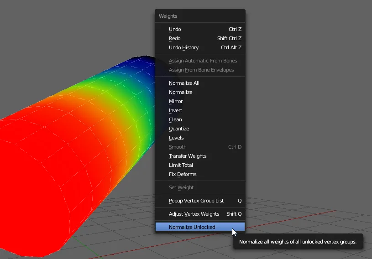Viewport: 372px width, 259px height.
Task: Select the Normalize option
Action: coord(180,92)
